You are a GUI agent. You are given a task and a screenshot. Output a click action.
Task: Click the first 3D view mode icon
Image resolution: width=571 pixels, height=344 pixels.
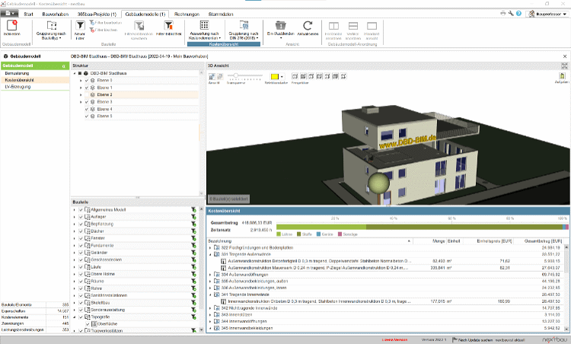212,76
